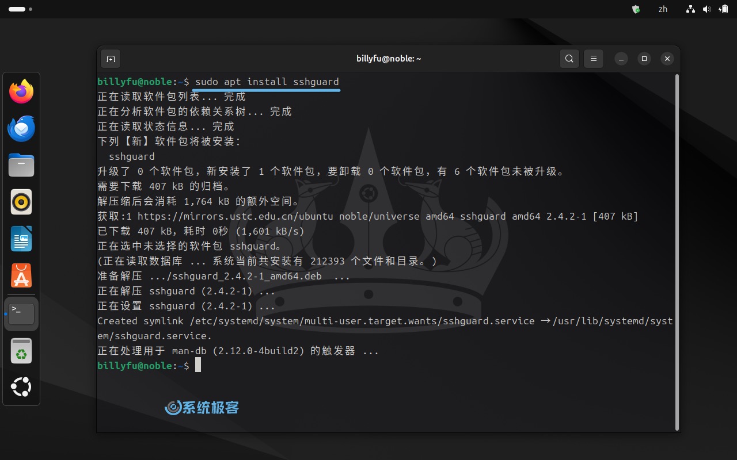Show applications via Ubuntu logo button
Screen dimensions: 737x460
coord(21,387)
